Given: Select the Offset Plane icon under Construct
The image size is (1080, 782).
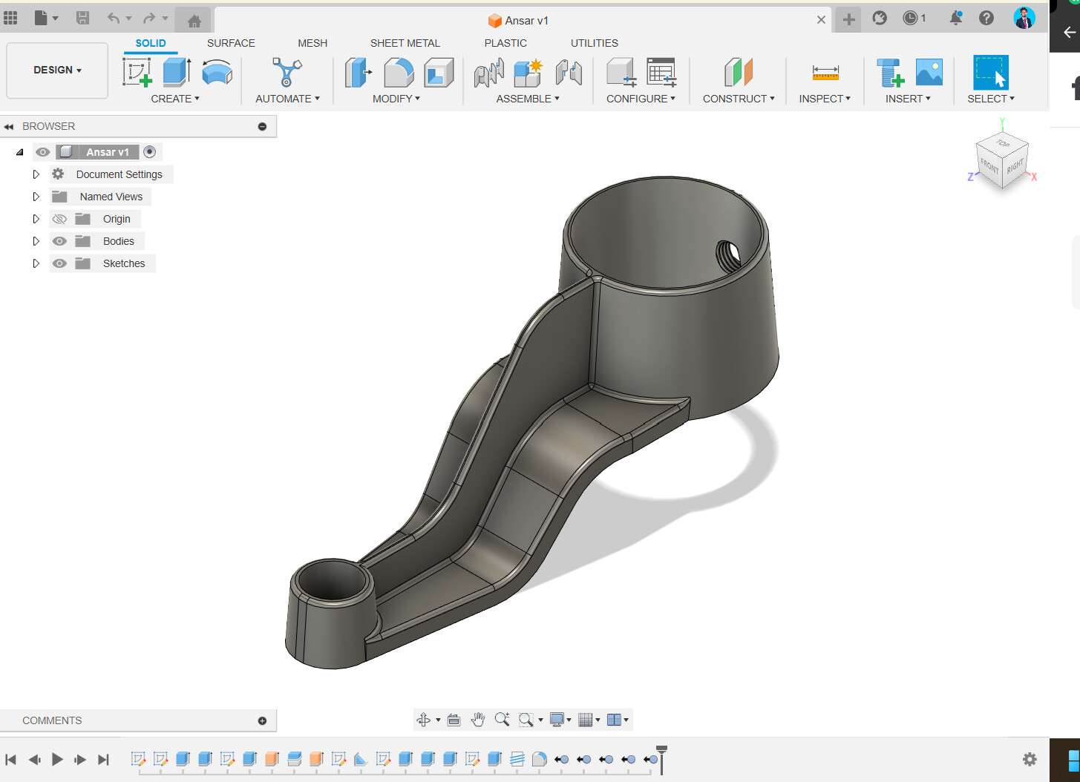Looking at the screenshot, I should [x=737, y=72].
